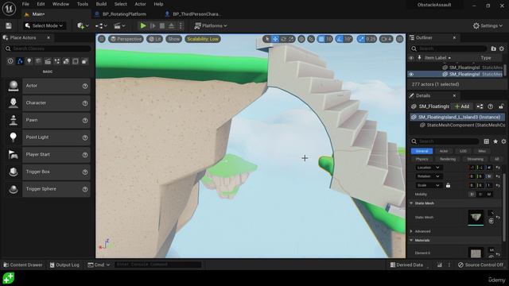Toggle surface snapping icon in viewport
The width and height of the screenshot is (509, 286).
point(311,39)
